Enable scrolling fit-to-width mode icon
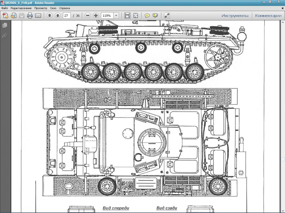 coord(127,16)
